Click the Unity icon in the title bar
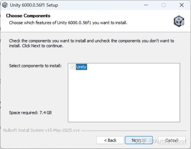Screen dimensions: 191x149 pos(5,5)
